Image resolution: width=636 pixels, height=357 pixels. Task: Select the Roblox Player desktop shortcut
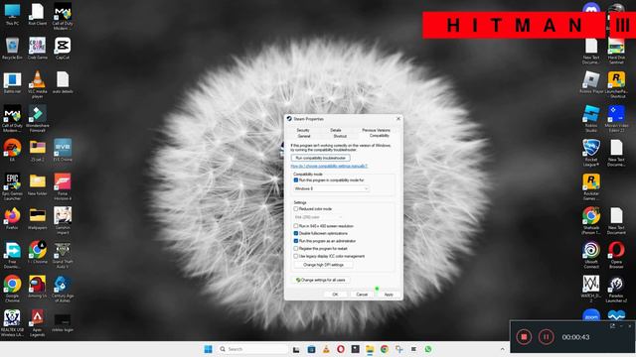591,82
